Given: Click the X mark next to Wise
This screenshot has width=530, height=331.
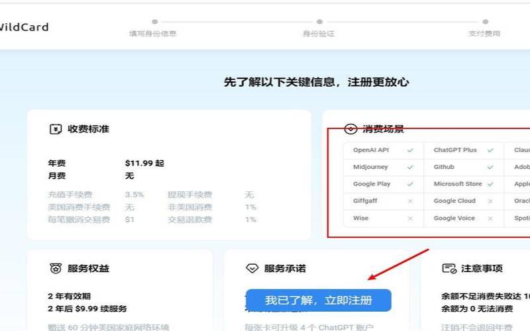Looking at the screenshot, I should [410, 218].
